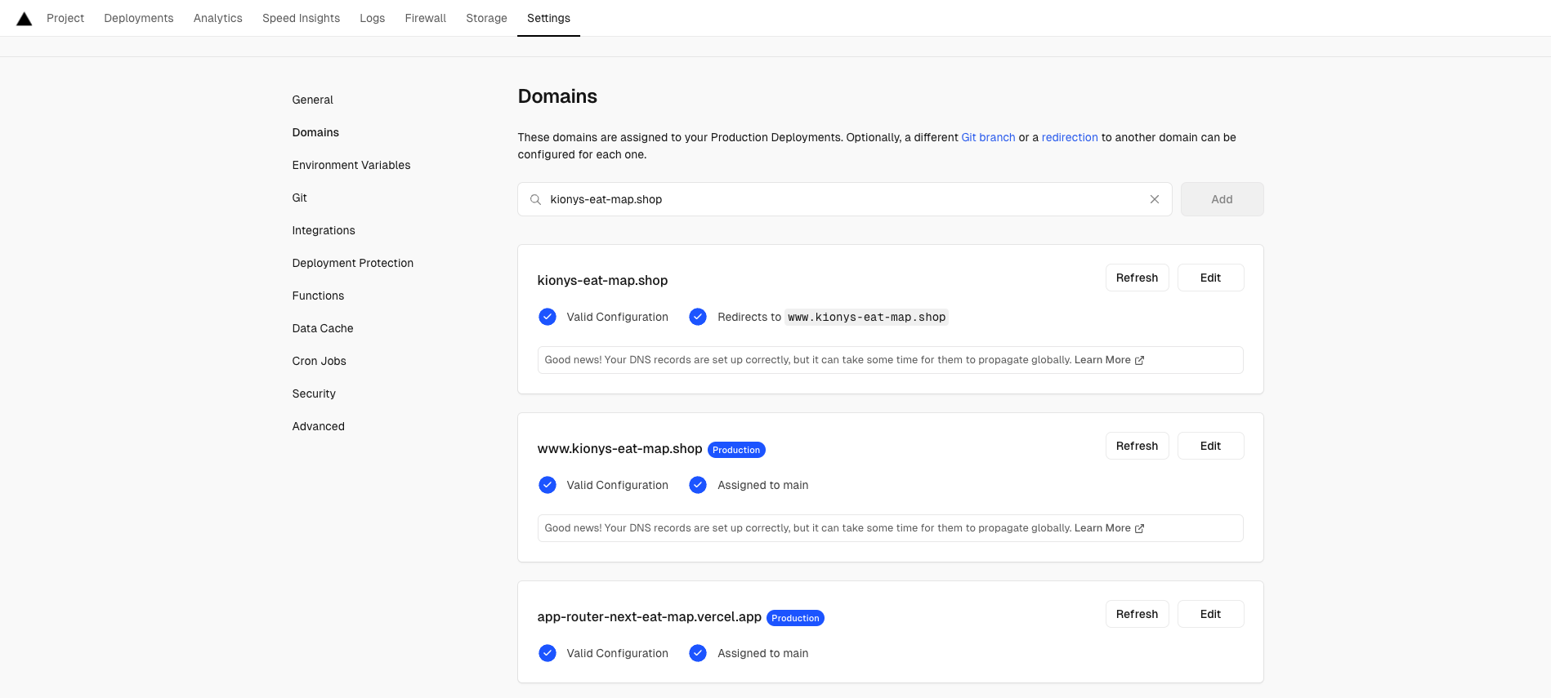Edit the www.kionys-eat-map.shop domain
The height and width of the screenshot is (698, 1551).
pos(1209,446)
